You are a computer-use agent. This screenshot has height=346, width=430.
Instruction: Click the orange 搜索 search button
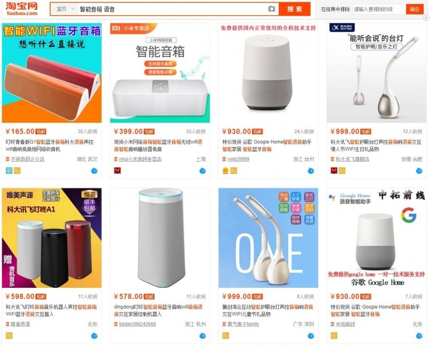295,9
